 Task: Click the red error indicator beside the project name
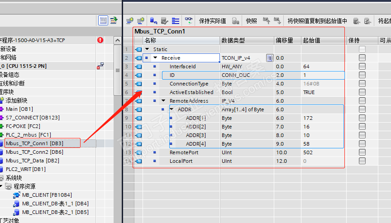pyautogui.click(x=100, y=40)
